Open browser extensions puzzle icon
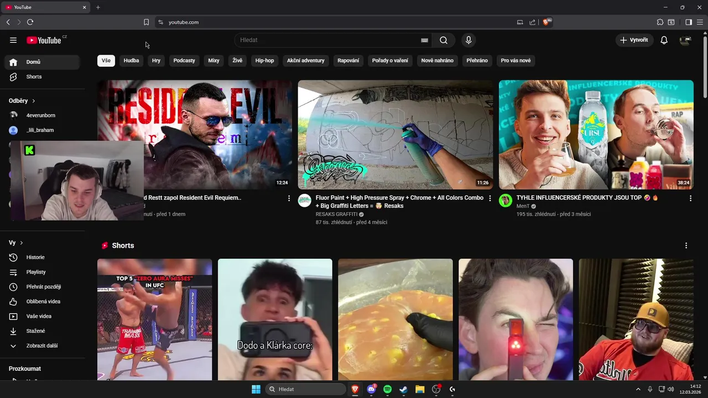 click(x=660, y=22)
